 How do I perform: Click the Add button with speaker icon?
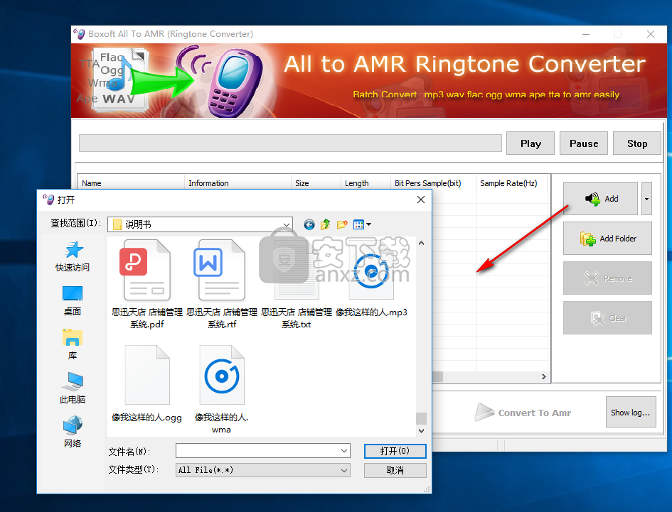[600, 199]
